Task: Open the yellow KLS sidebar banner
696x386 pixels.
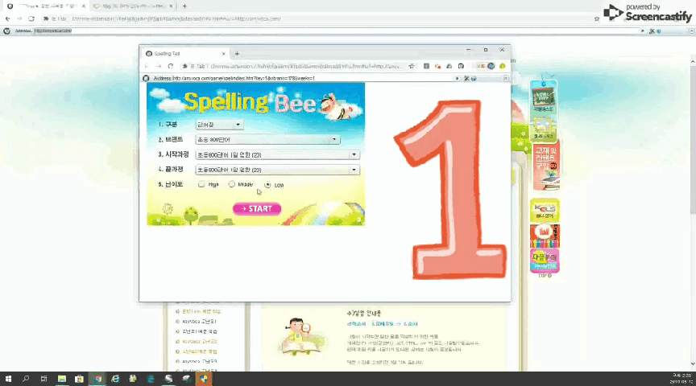Action: pos(545,211)
